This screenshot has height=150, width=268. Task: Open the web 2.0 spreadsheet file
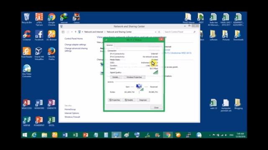214,104
